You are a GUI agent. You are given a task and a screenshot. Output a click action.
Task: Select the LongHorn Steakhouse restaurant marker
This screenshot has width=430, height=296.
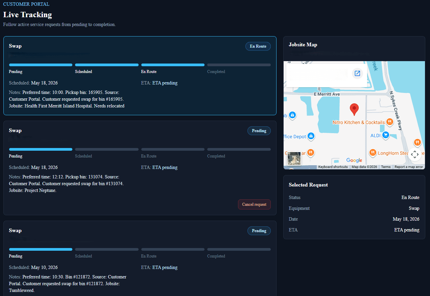pyautogui.click(x=373, y=153)
